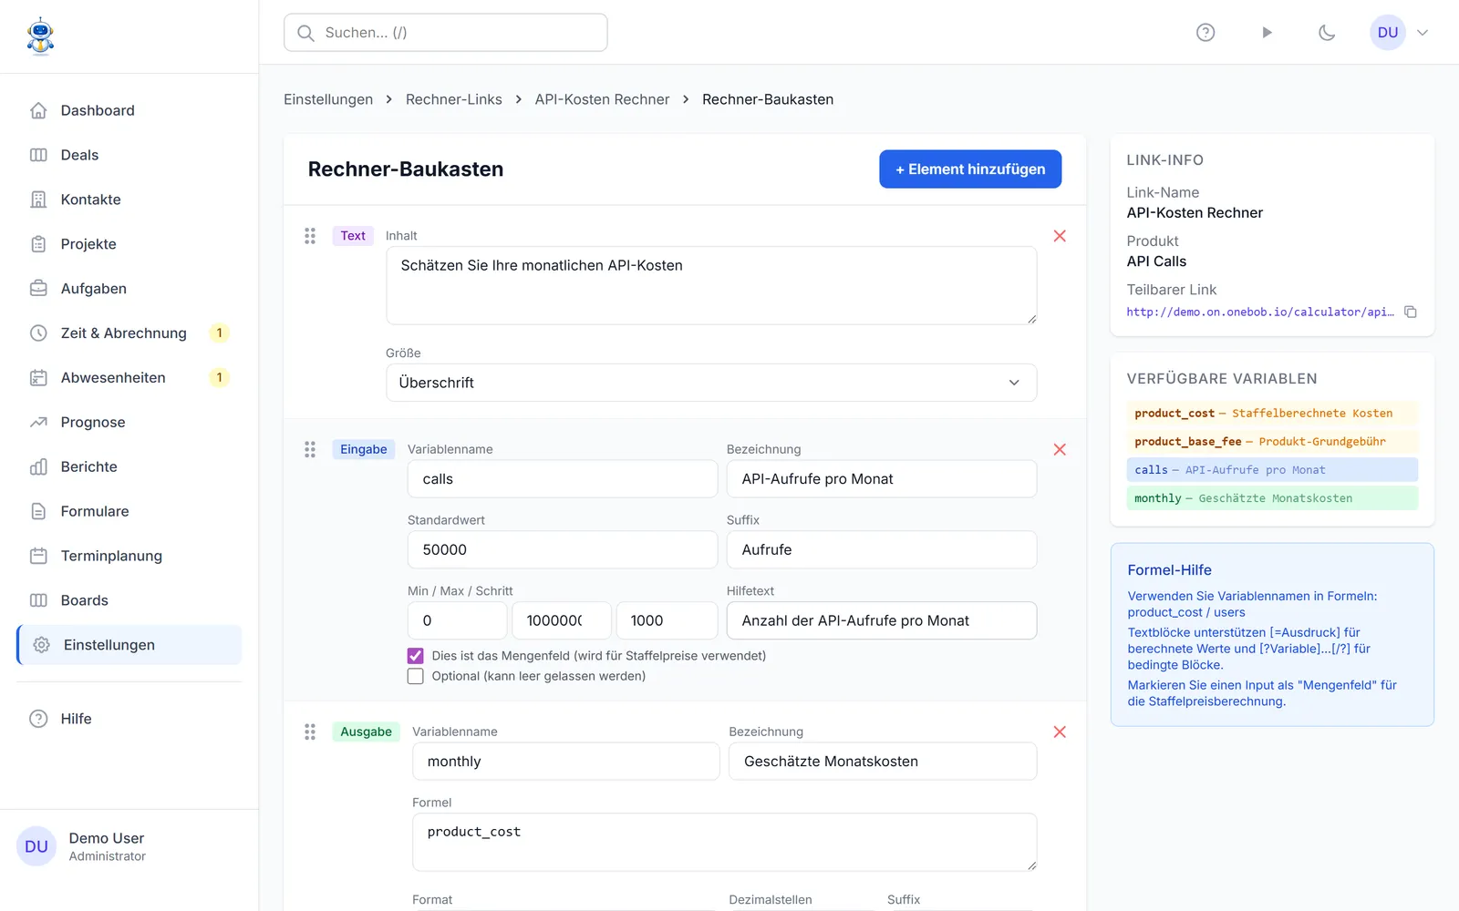Screen dimensions: 1459x911
Task: Click the Standardwert field with 50000
Action: 563,550
